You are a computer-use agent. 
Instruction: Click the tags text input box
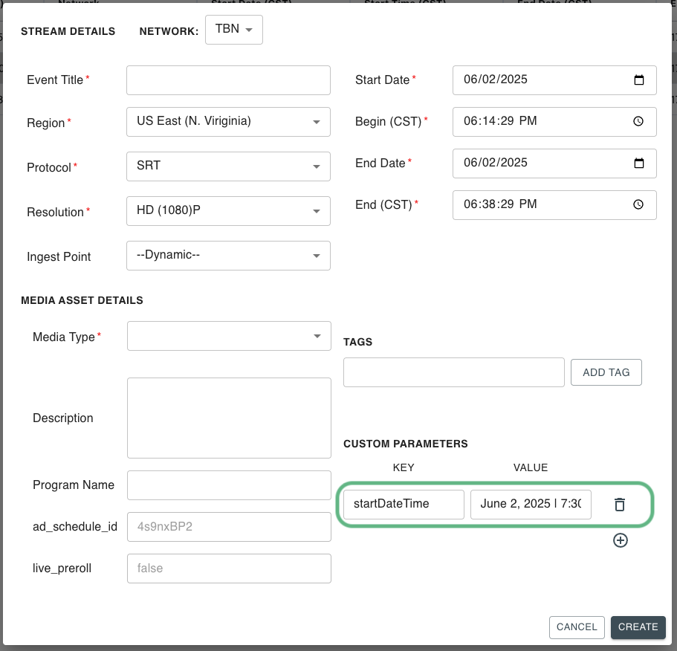(x=453, y=372)
